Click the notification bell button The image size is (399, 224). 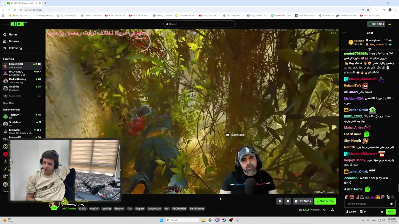point(280,201)
